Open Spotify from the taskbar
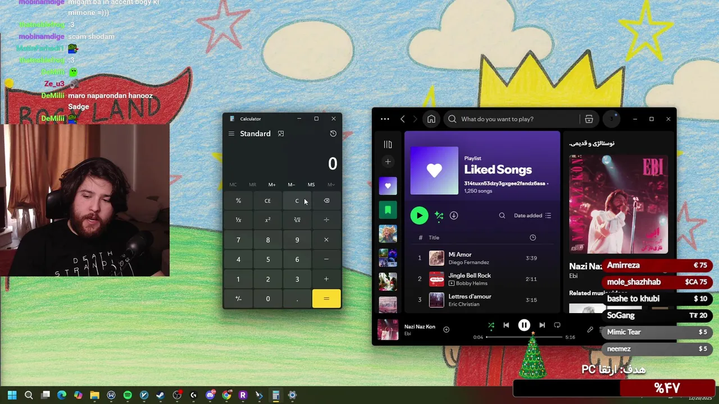The width and height of the screenshot is (719, 404). coord(128,395)
